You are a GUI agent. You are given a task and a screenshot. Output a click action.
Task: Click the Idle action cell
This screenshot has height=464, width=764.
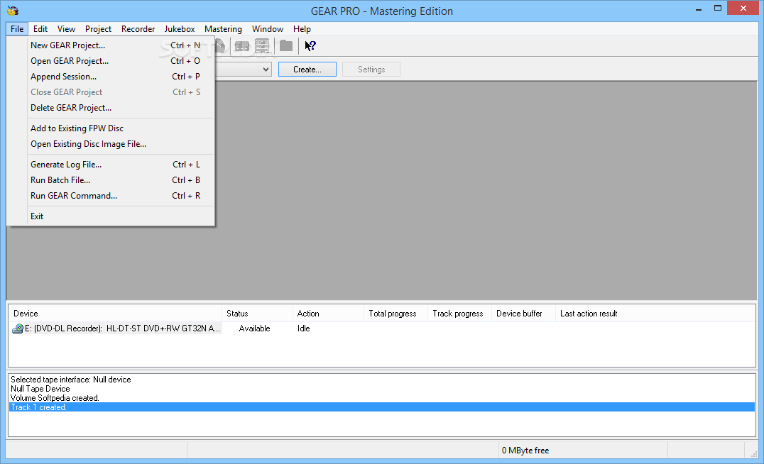click(x=304, y=328)
